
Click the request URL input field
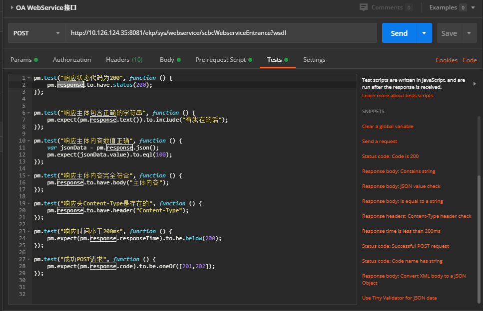point(221,33)
